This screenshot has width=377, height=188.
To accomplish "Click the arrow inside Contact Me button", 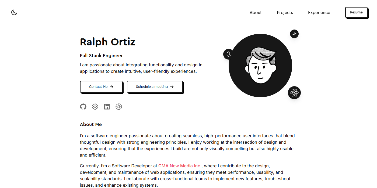I will click(111, 86).
